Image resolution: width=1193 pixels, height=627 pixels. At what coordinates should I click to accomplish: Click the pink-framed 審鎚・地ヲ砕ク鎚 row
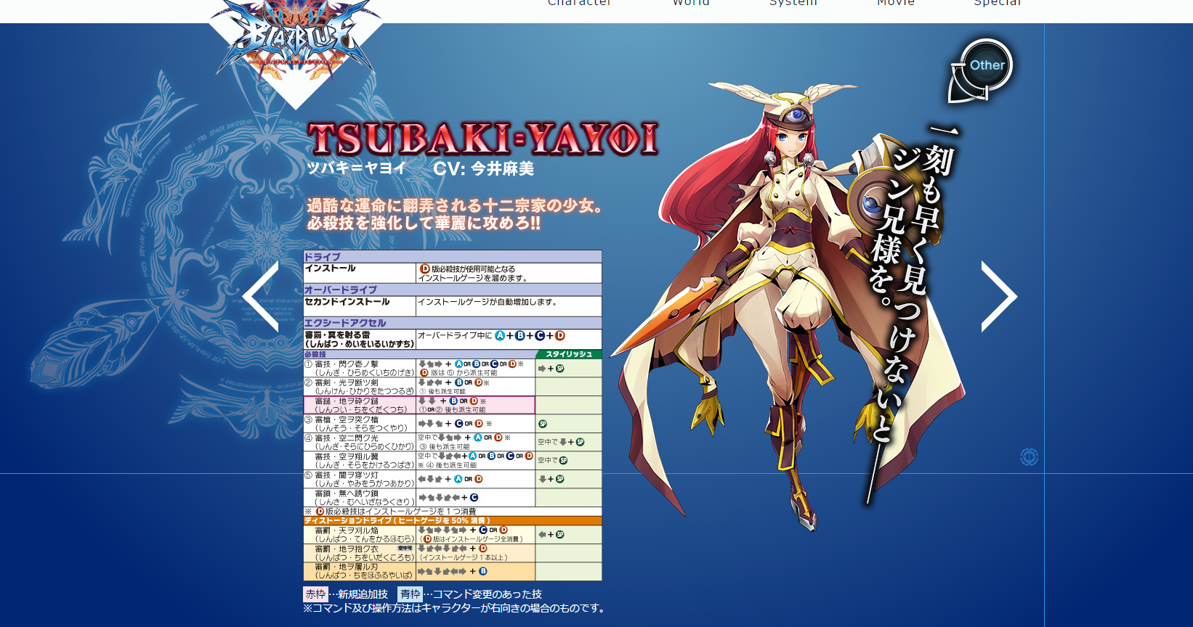pyautogui.click(x=419, y=405)
